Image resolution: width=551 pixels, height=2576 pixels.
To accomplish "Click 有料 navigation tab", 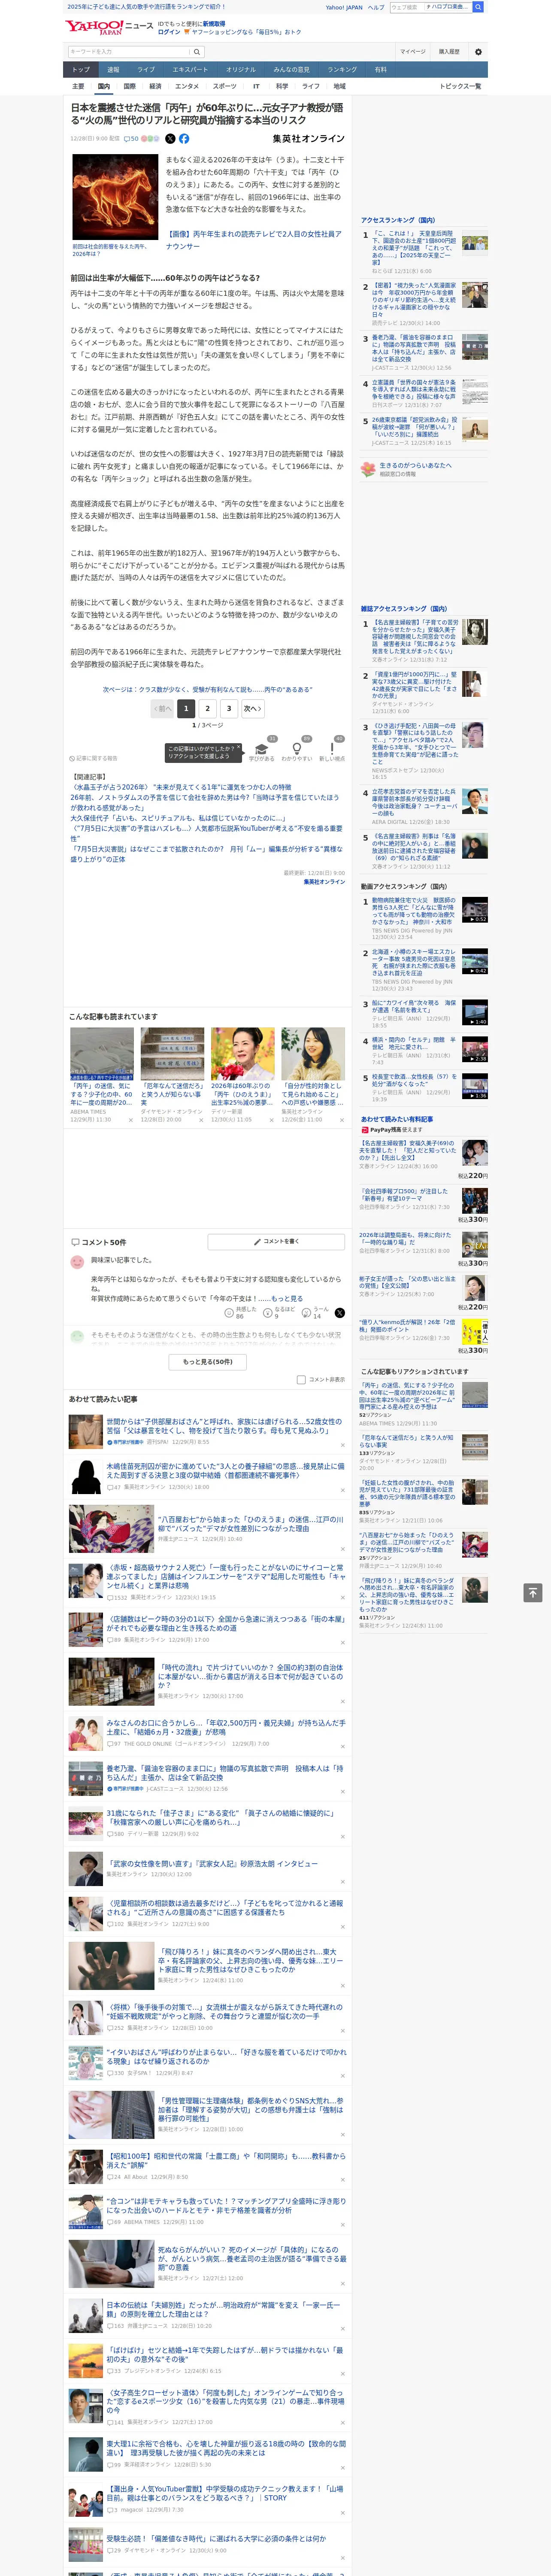I will [x=380, y=70].
